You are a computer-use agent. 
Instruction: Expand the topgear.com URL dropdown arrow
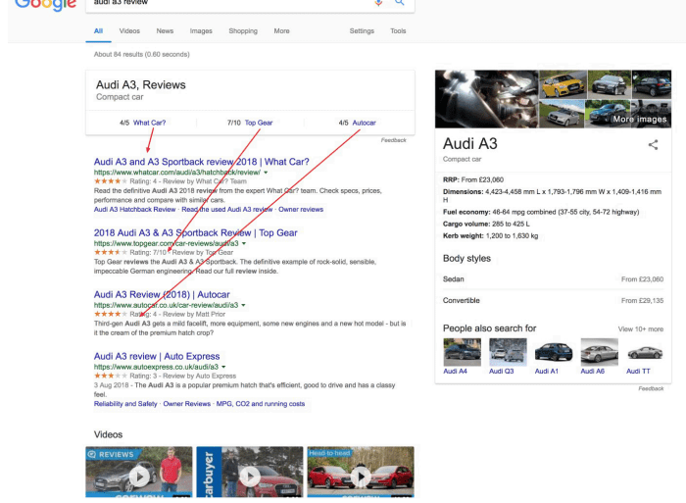coord(244,243)
